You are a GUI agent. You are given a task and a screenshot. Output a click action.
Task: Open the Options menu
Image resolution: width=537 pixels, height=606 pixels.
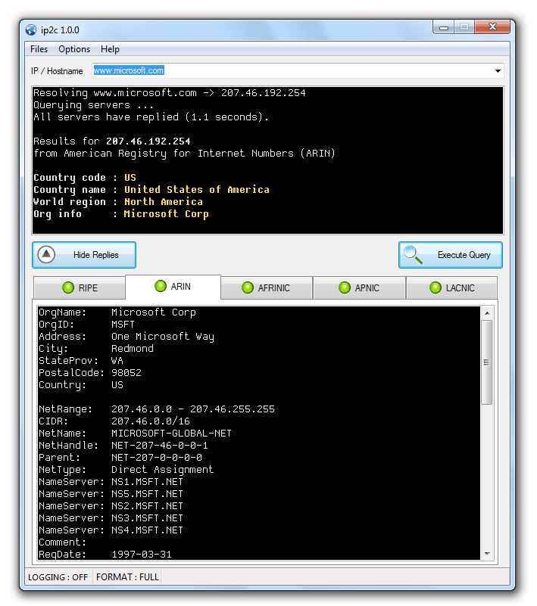[x=74, y=49]
